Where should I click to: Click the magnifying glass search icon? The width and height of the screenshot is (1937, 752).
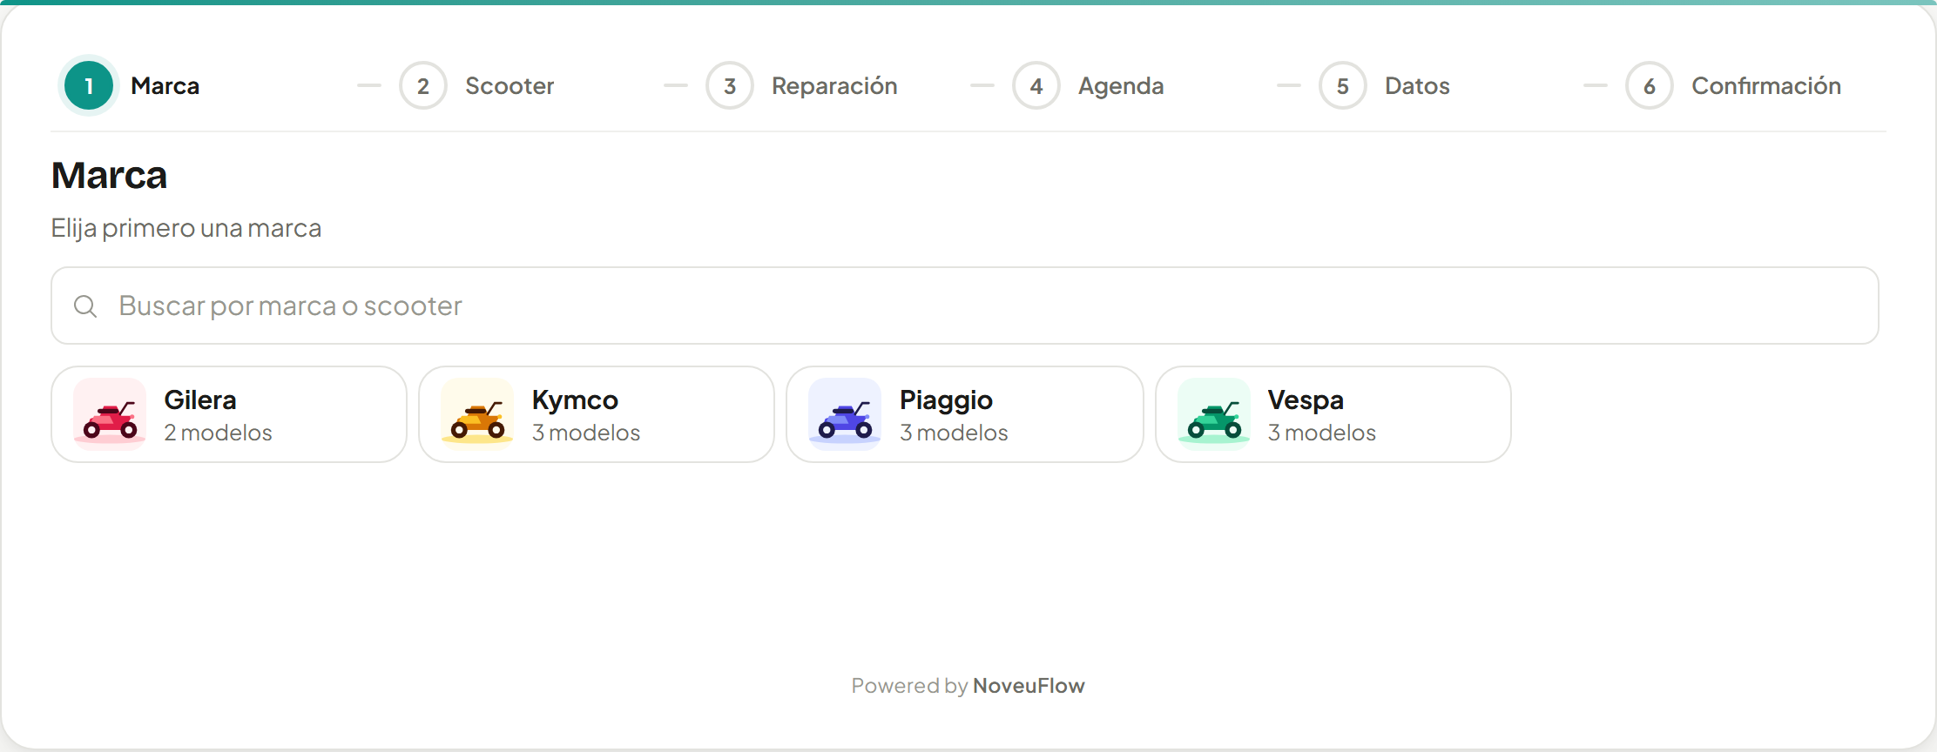(85, 306)
